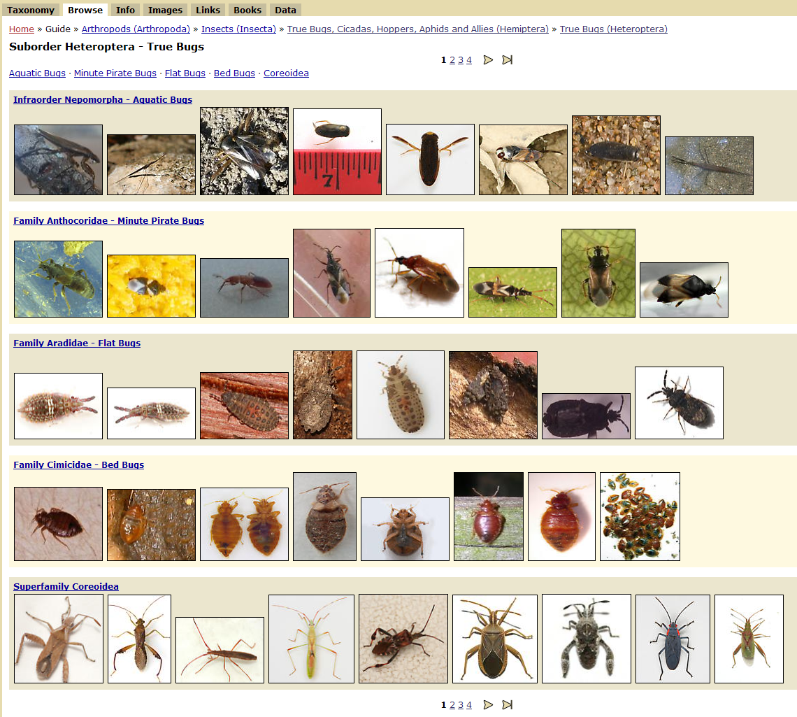Click the water measurer thumbnail under Aquatic Bugs
Screen dimensions: 797x717
tap(151, 164)
